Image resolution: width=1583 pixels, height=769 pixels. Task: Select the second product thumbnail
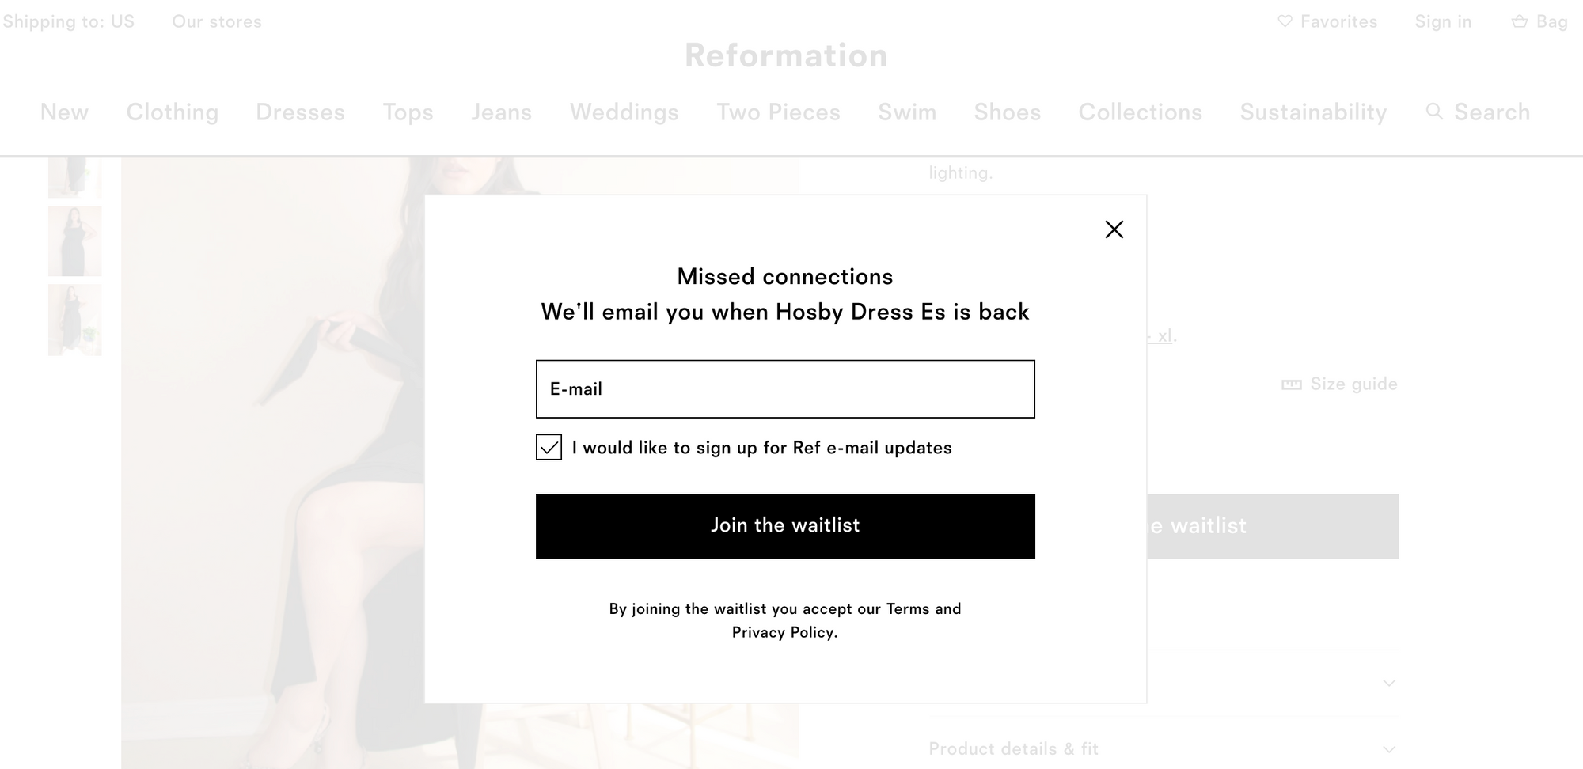click(x=75, y=241)
